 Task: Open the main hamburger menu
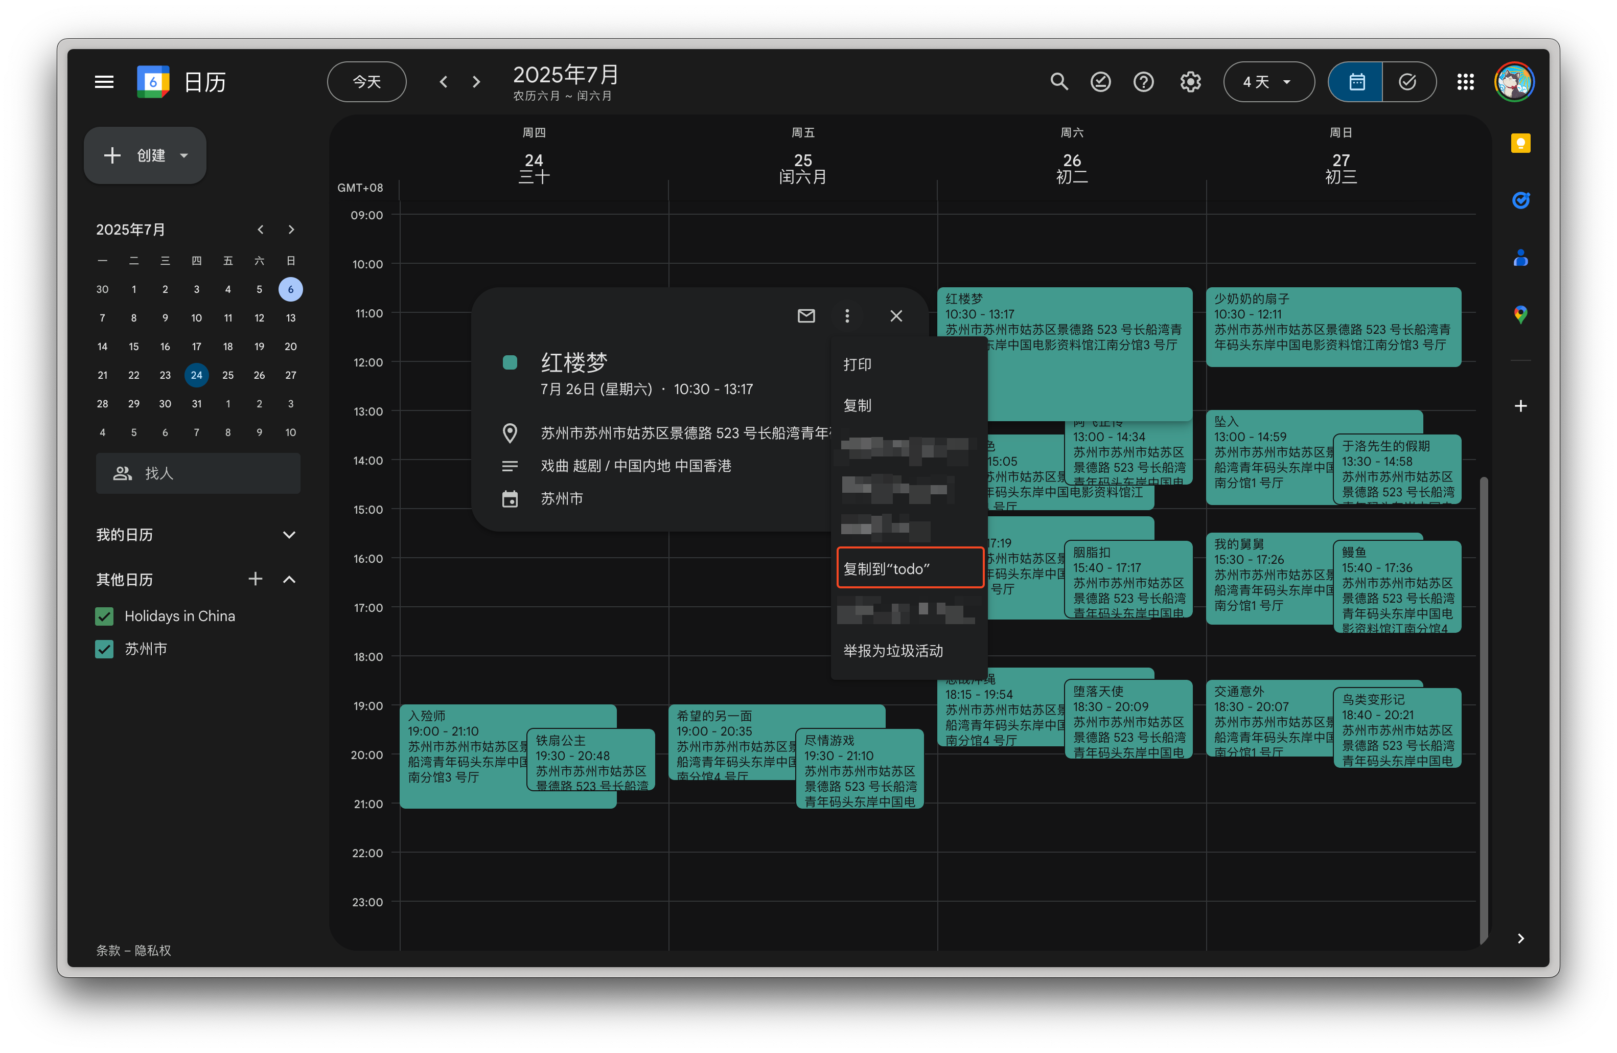[104, 82]
